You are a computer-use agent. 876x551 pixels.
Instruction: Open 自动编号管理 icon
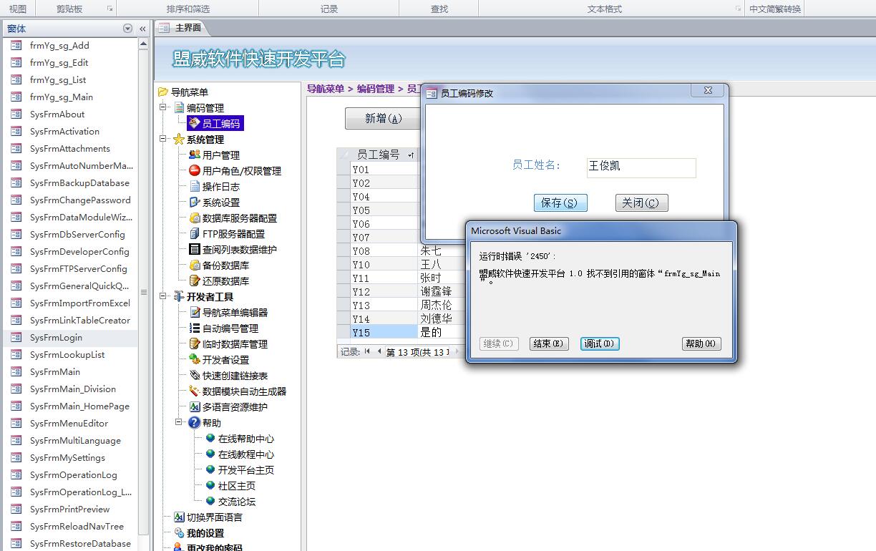click(194, 328)
